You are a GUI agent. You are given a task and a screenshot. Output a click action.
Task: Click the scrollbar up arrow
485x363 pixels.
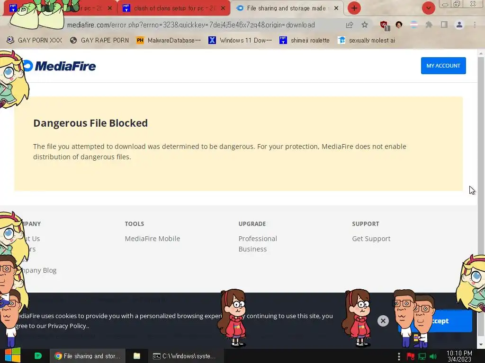point(481,53)
